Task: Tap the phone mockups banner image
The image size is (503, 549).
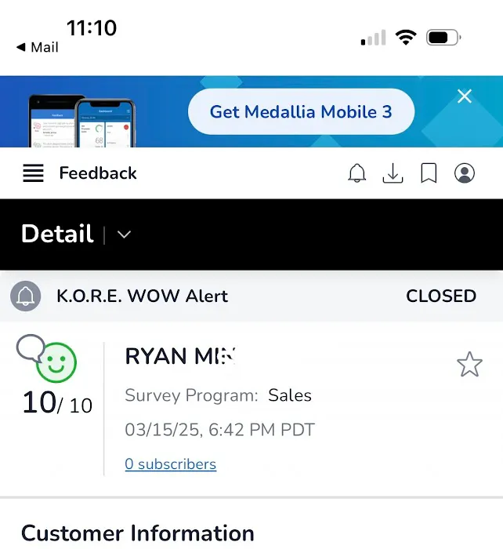Action: pos(82,121)
